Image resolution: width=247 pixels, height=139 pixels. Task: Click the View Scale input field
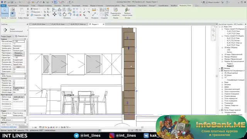19,41
